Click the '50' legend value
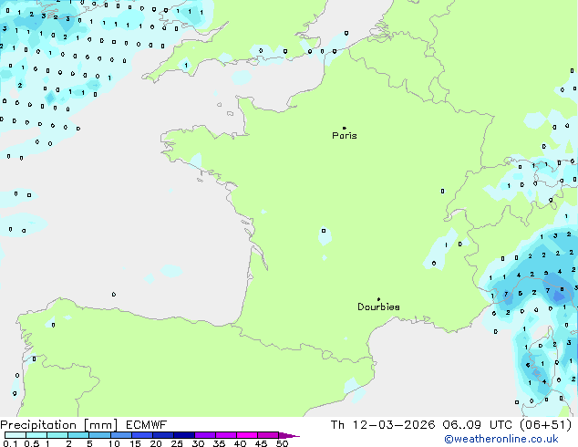The image size is (578, 447). point(282,443)
